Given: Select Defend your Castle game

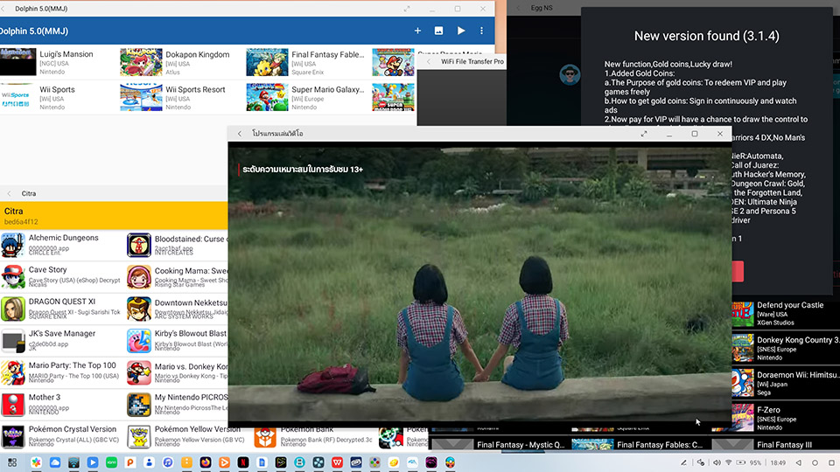Looking at the screenshot, I should click(x=786, y=313).
